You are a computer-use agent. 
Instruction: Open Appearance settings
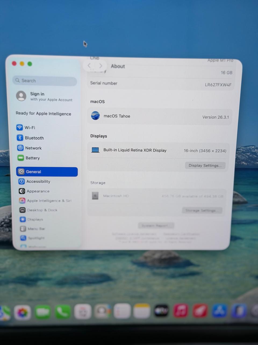(34, 191)
